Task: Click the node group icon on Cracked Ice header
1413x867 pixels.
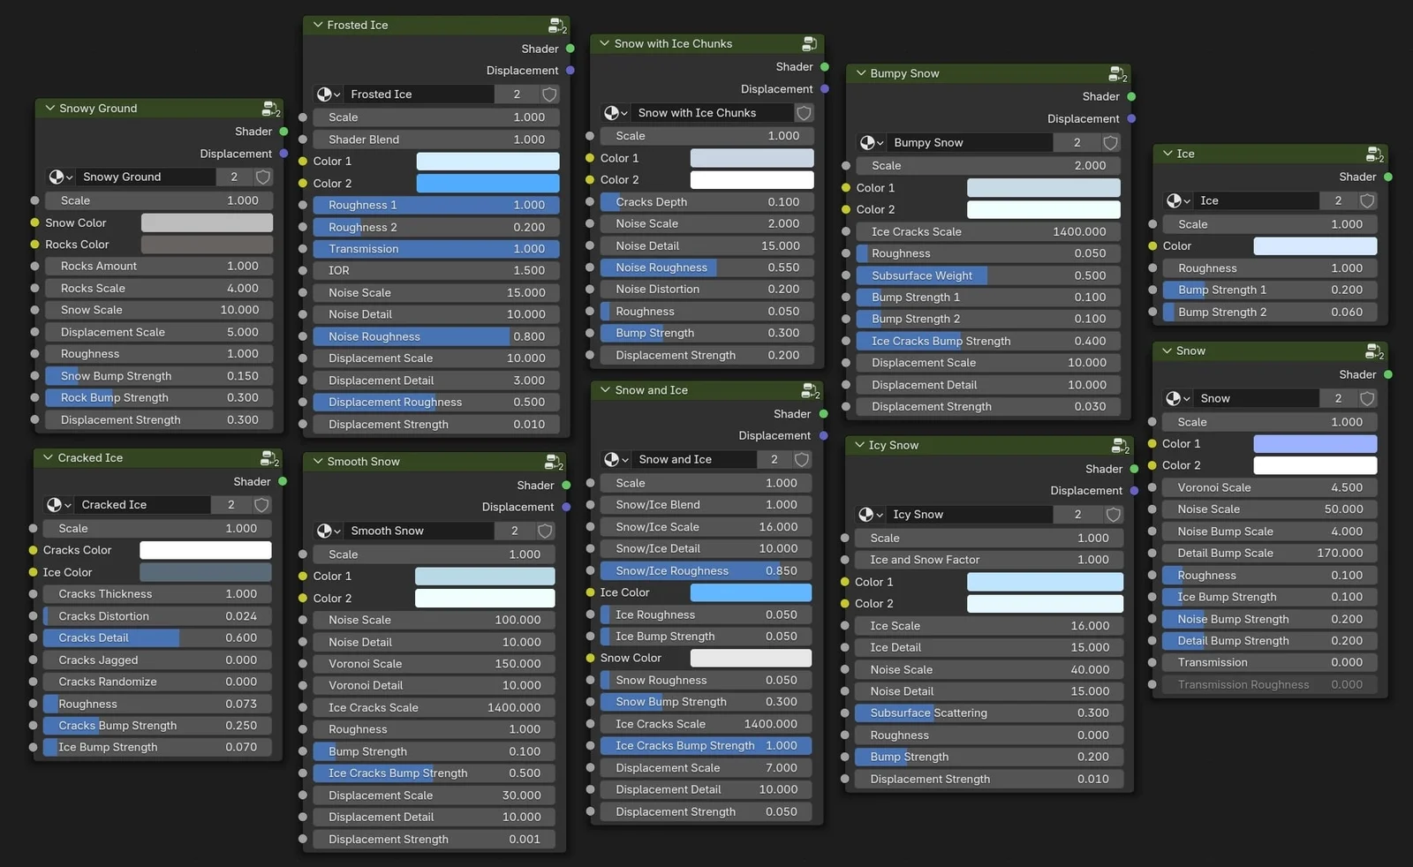Action: [57, 504]
